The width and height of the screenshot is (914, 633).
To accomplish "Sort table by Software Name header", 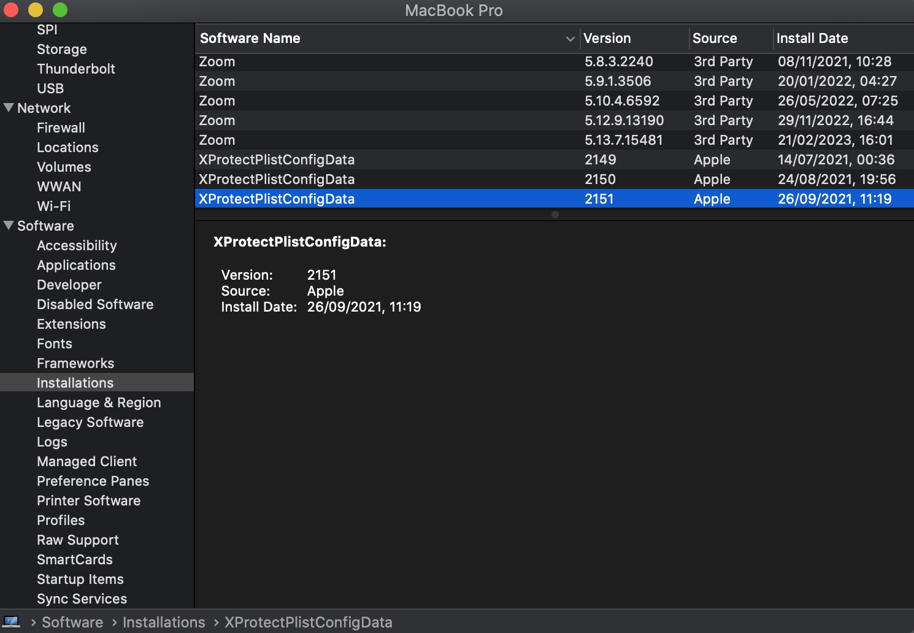I will 250,38.
